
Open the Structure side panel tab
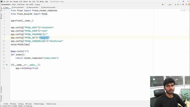1,89
